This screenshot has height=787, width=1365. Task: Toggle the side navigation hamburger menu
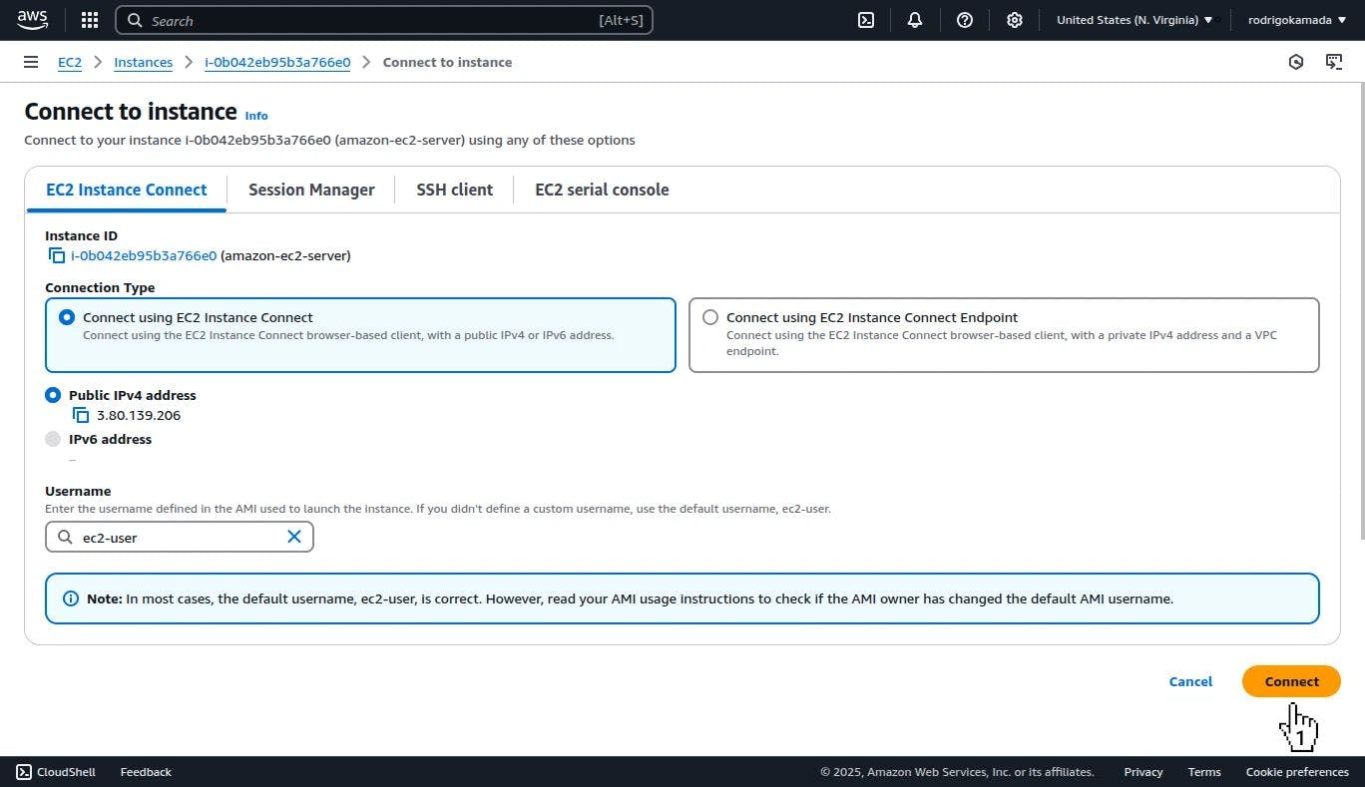point(31,62)
